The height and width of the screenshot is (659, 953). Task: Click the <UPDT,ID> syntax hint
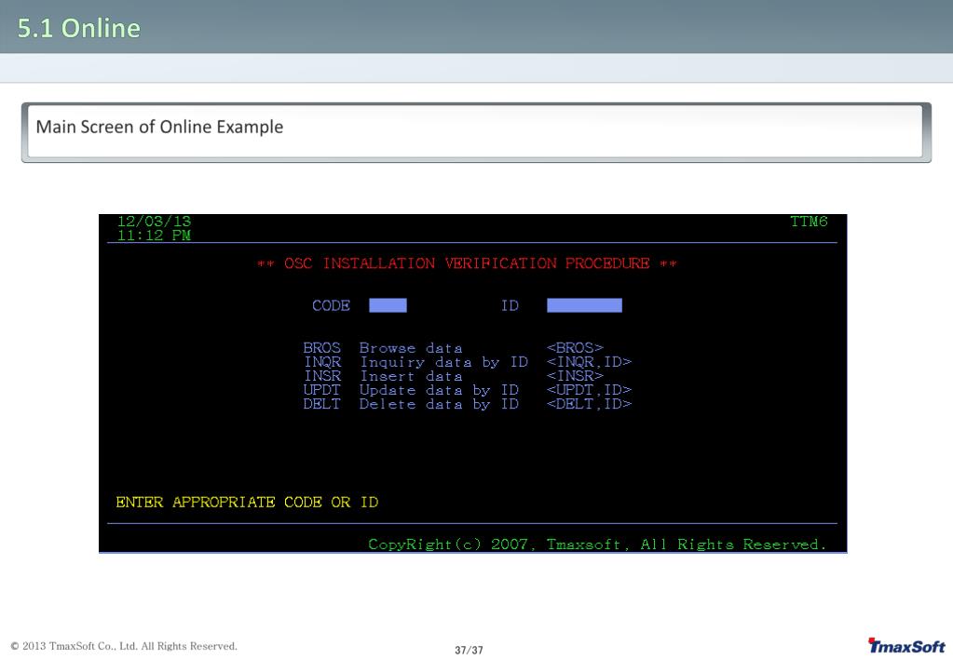(589, 390)
